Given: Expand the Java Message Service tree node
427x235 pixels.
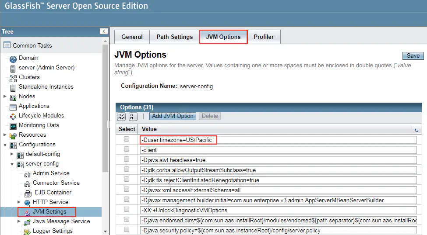Looking at the screenshot, I should tap(19, 221).
